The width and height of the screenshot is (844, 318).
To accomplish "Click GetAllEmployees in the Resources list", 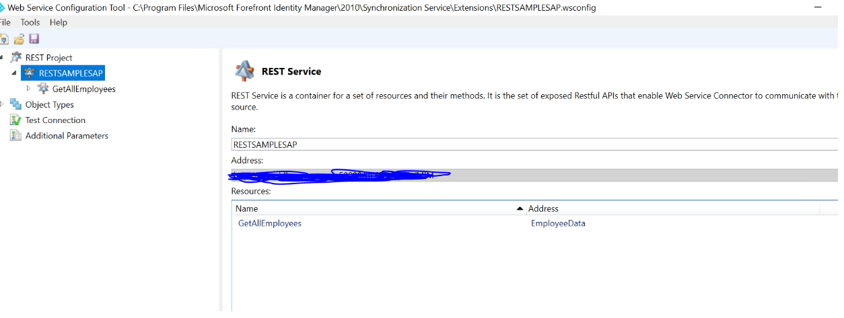I will (x=270, y=223).
